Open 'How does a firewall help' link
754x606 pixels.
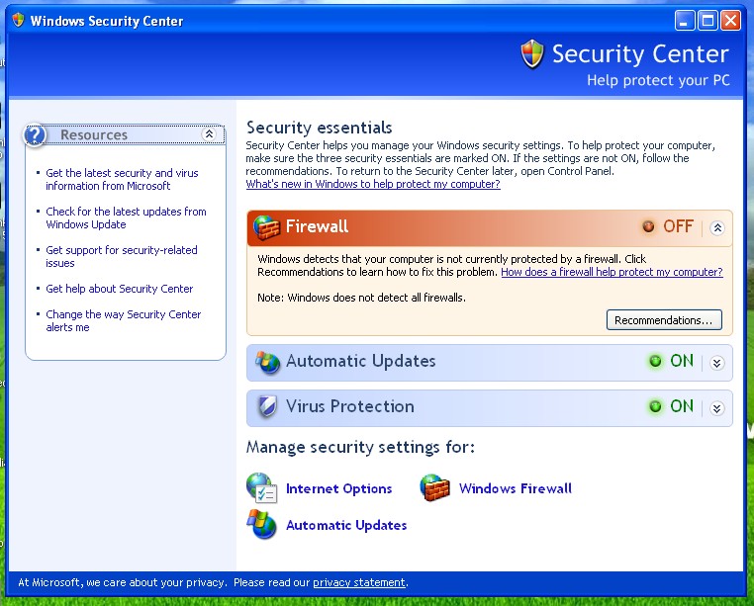[x=612, y=272]
